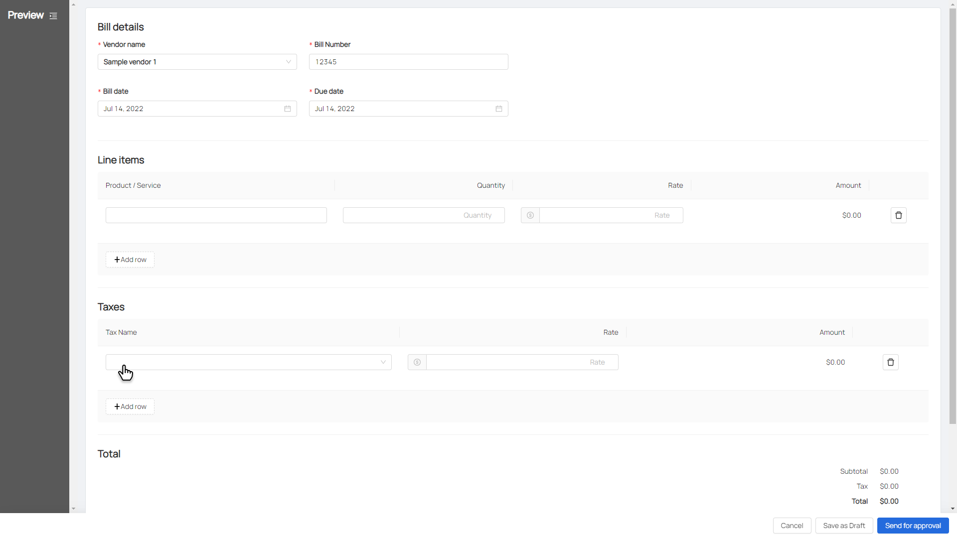
Task: Click the line item Quantity field
Action: click(423, 215)
